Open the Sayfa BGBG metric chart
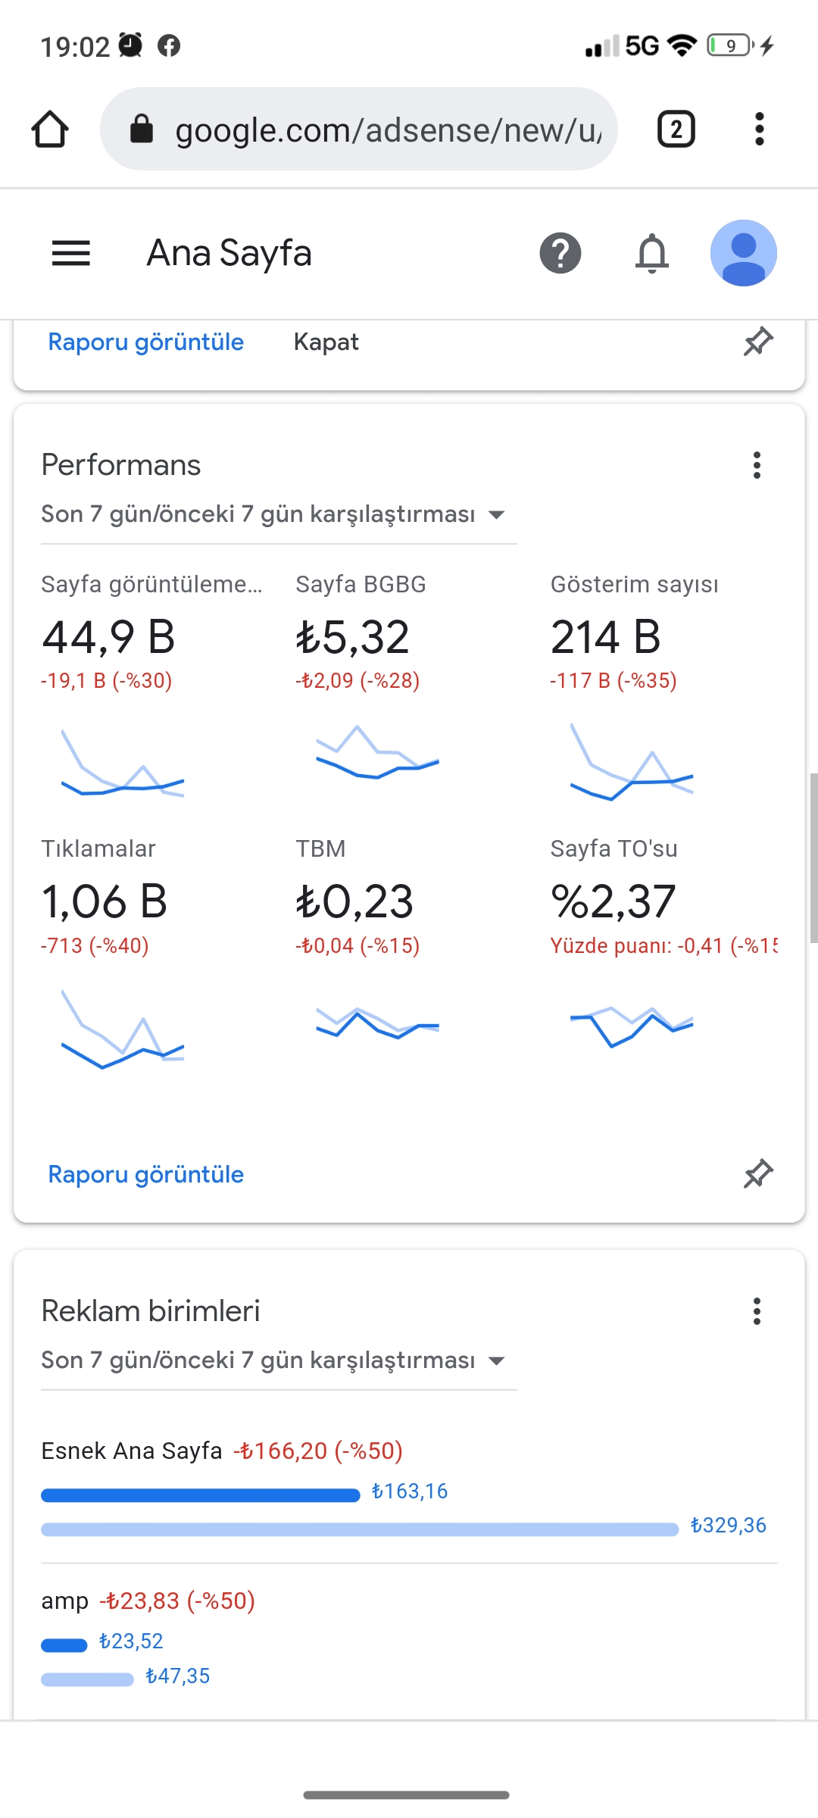 point(377,752)
